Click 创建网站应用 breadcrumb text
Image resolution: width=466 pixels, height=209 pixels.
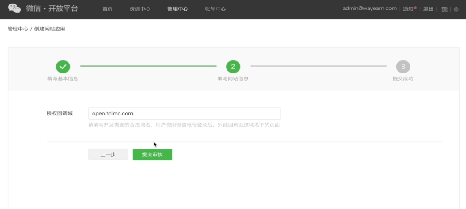tap(49, 29)
